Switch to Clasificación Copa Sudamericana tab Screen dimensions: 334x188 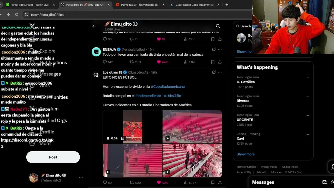click(195, 5)
